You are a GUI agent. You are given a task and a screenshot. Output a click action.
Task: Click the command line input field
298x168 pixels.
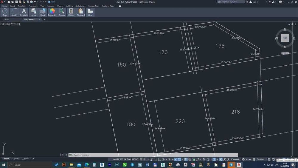(149, 155)
